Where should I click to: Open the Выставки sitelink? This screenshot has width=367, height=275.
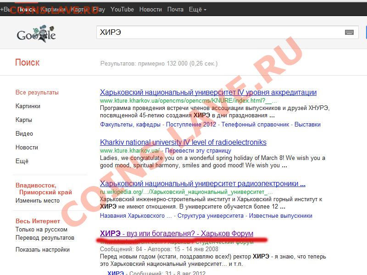[307, 124]
